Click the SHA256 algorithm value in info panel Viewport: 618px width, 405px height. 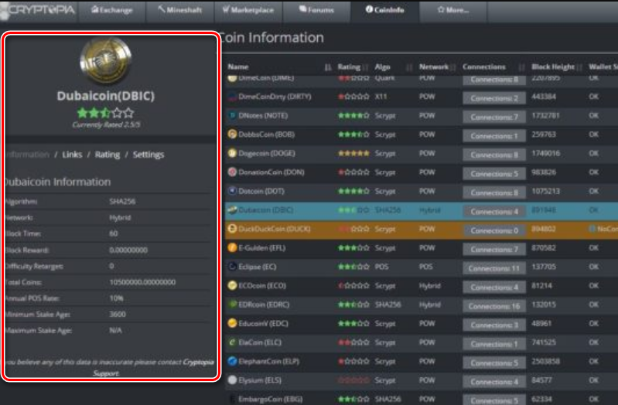[122, 201]
